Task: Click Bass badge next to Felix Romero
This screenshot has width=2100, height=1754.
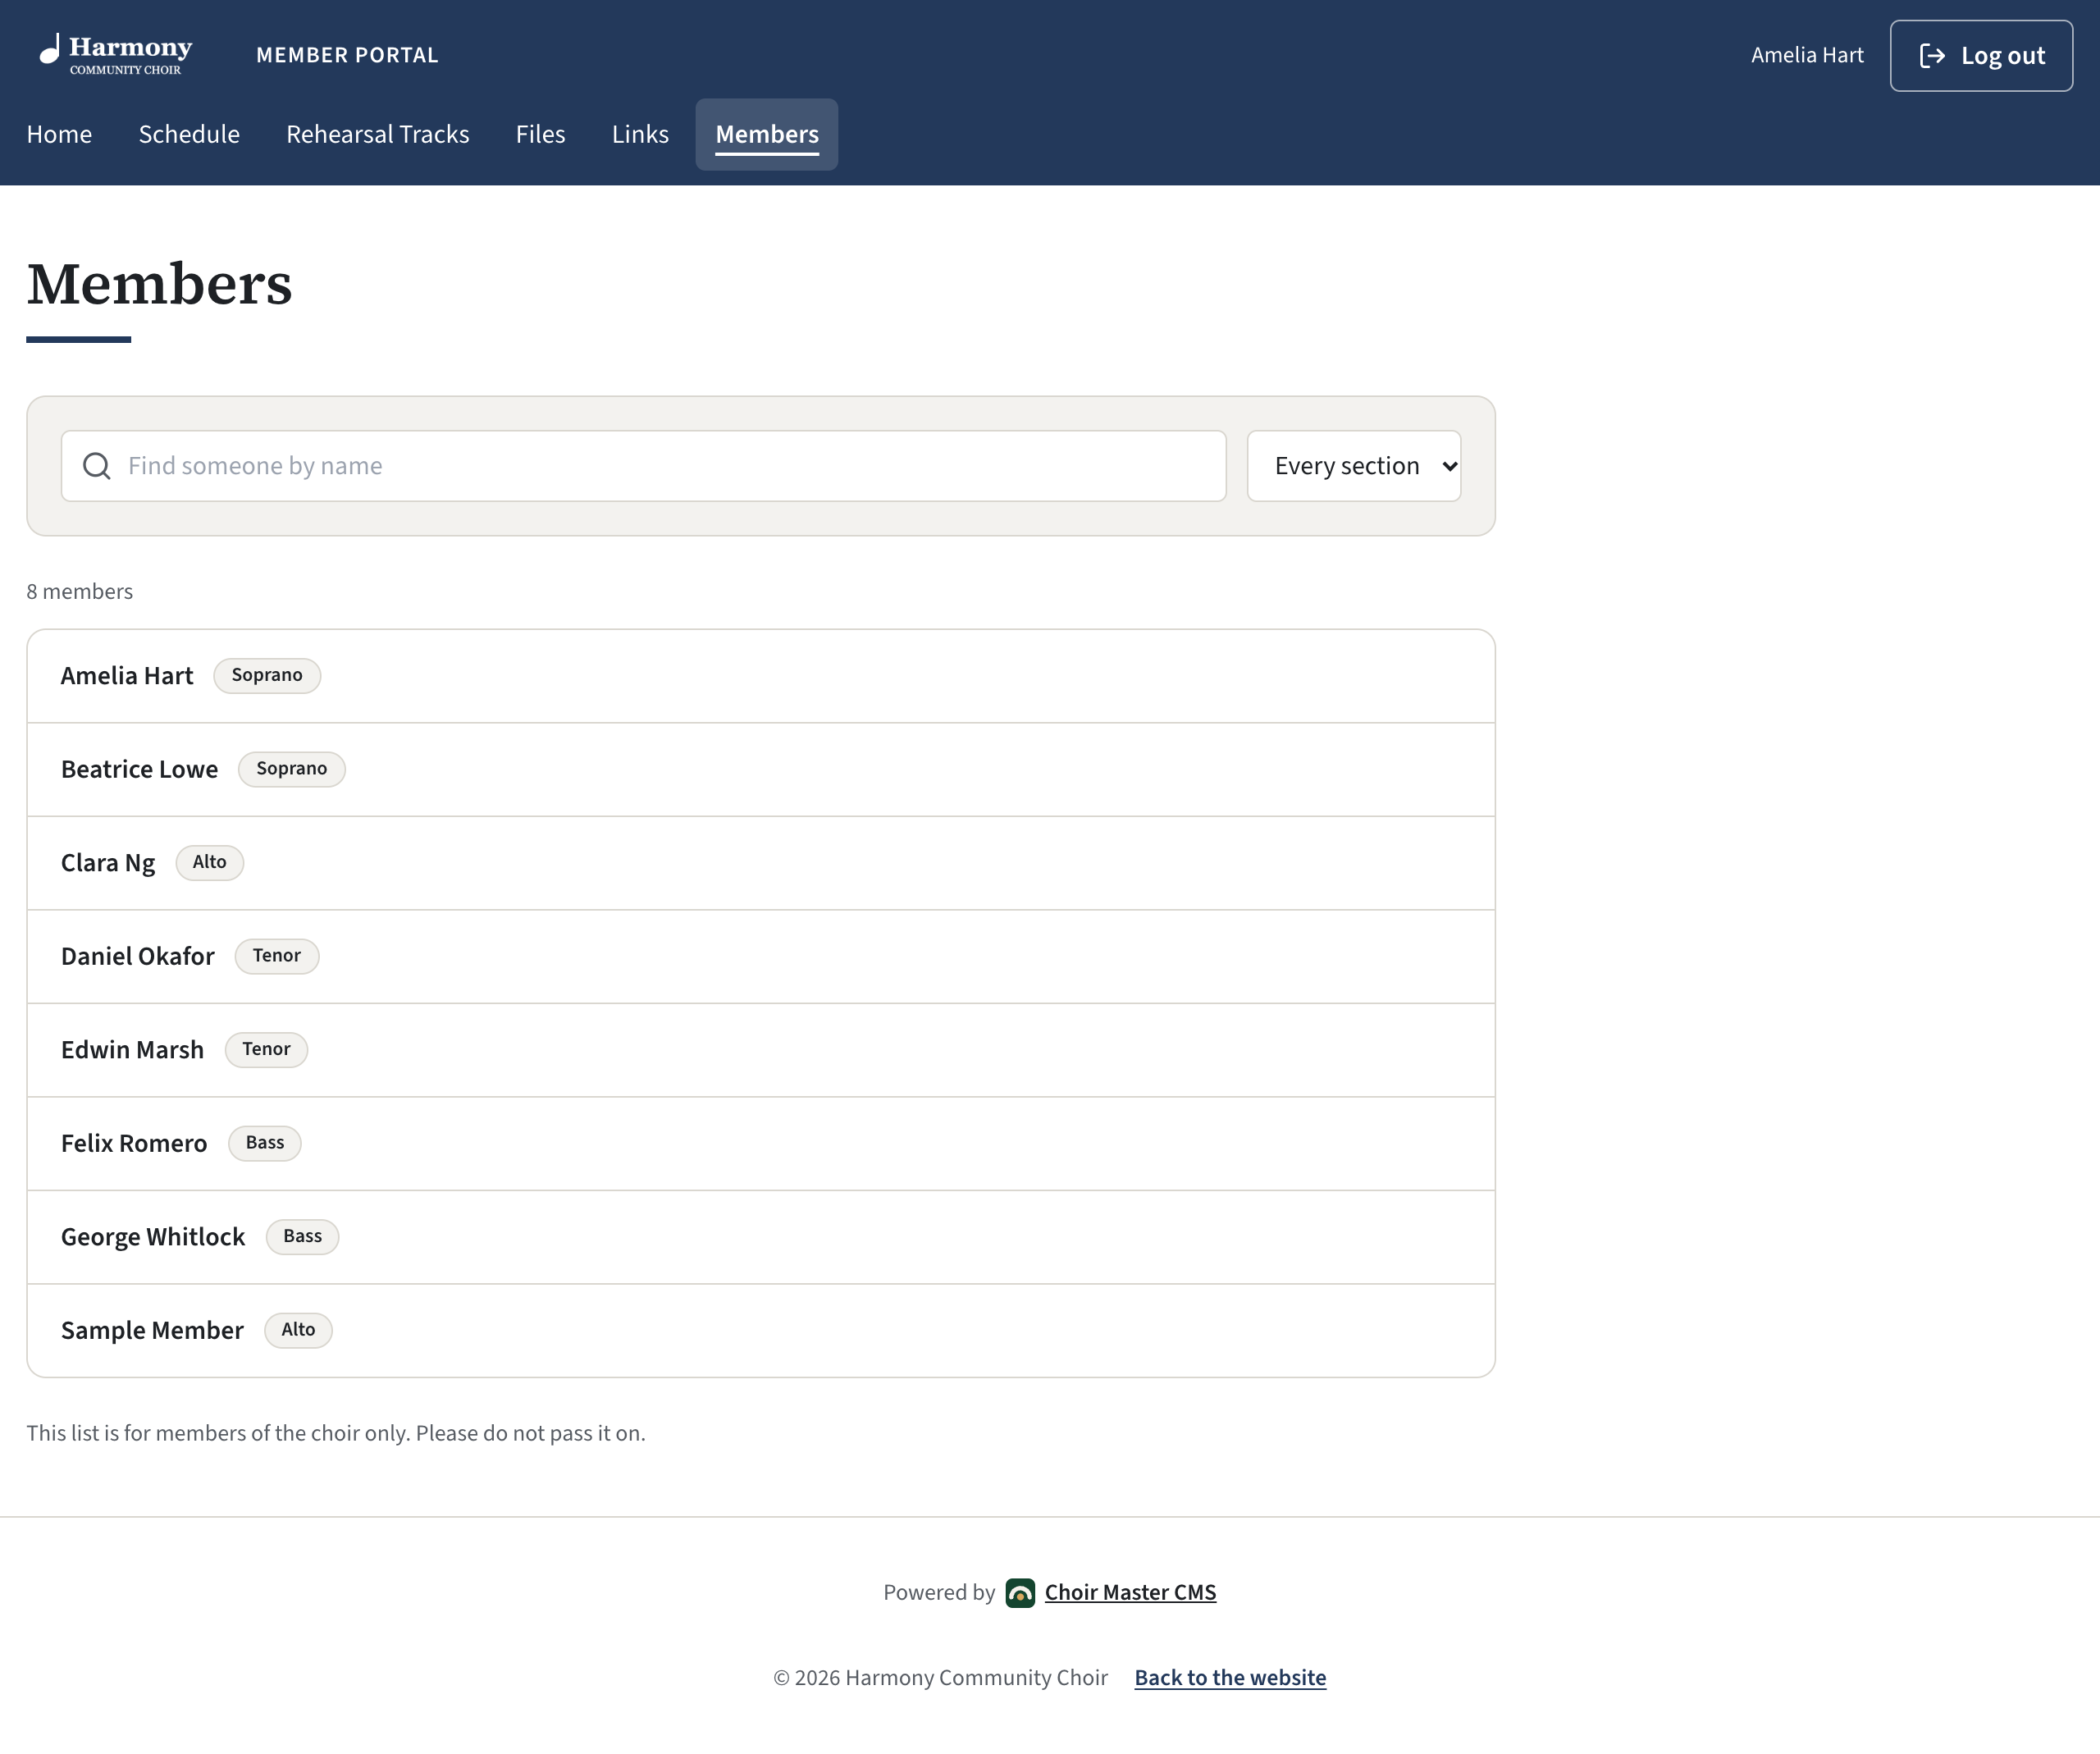Action: pos(265,1143)
